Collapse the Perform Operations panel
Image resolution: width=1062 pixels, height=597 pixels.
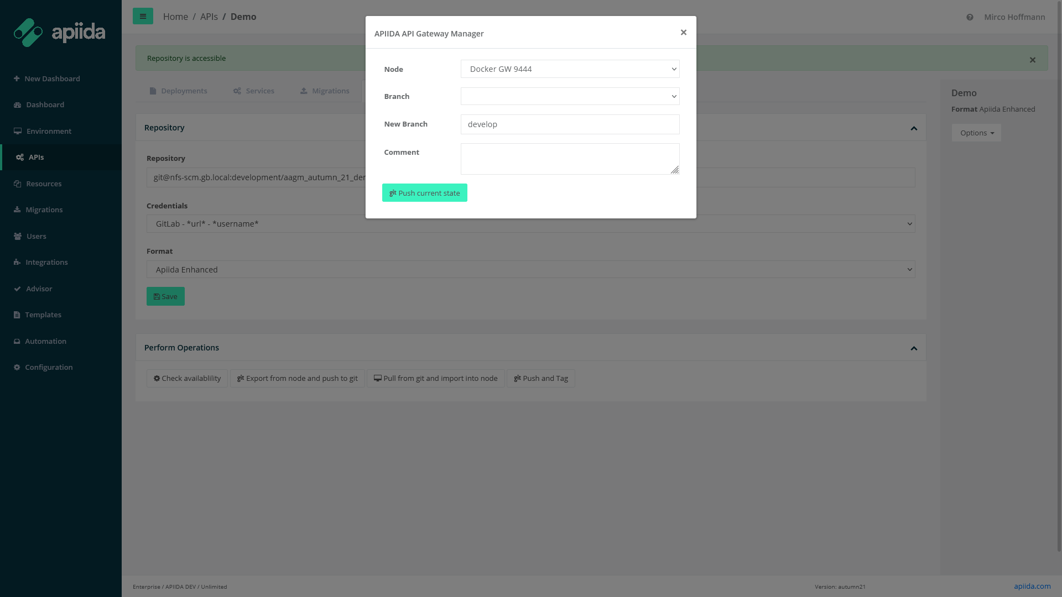pyautogui.click(x=914, y=348)
